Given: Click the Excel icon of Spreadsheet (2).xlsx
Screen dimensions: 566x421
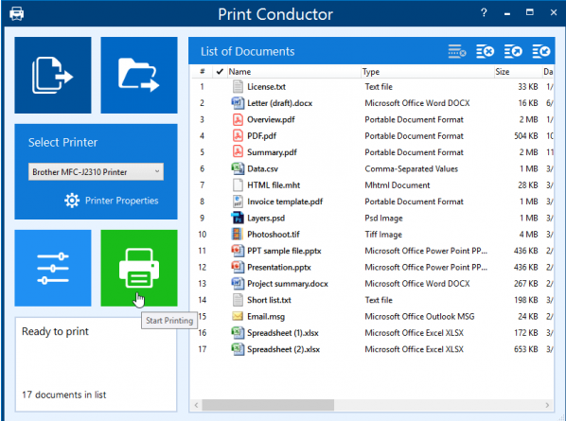Looking at the screenshot, I should pos(238,349).
